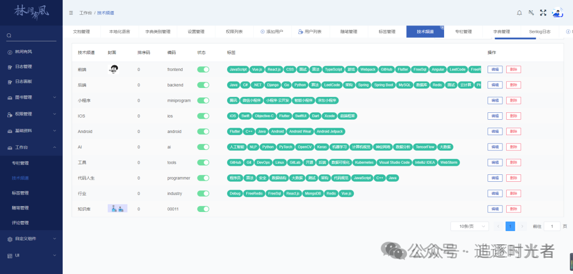Open the 10条/页 page size dropdown
The width and height of the screenshot is (573, 274).
pyautogui.click(x=470, y=226)
